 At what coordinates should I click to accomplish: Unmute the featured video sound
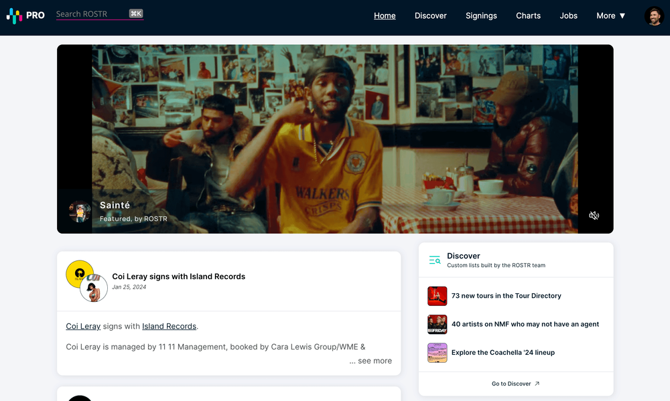[594, 216]
